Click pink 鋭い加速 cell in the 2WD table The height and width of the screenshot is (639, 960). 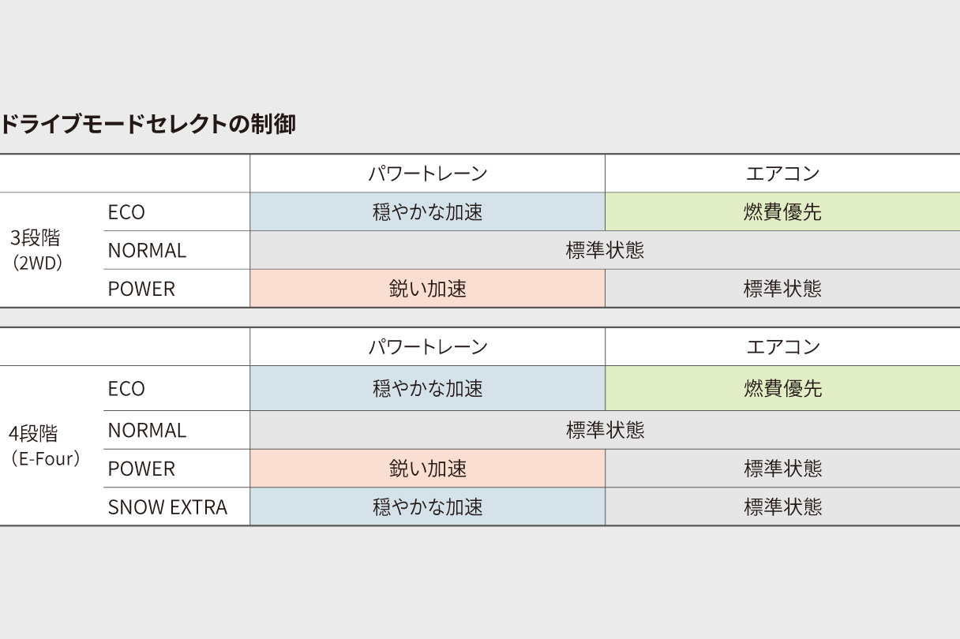point(427,289)
